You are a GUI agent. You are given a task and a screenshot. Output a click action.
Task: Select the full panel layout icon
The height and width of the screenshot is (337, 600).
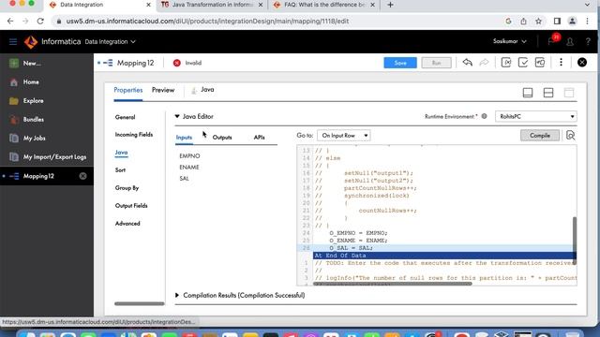(x=569, y=93)
